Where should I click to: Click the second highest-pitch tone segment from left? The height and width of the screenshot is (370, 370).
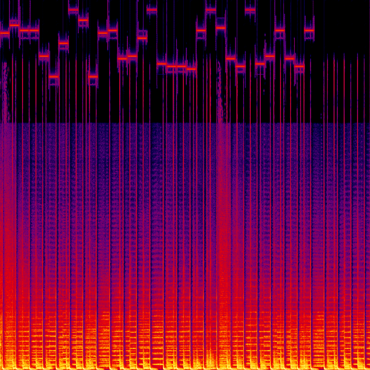(152, 10)
